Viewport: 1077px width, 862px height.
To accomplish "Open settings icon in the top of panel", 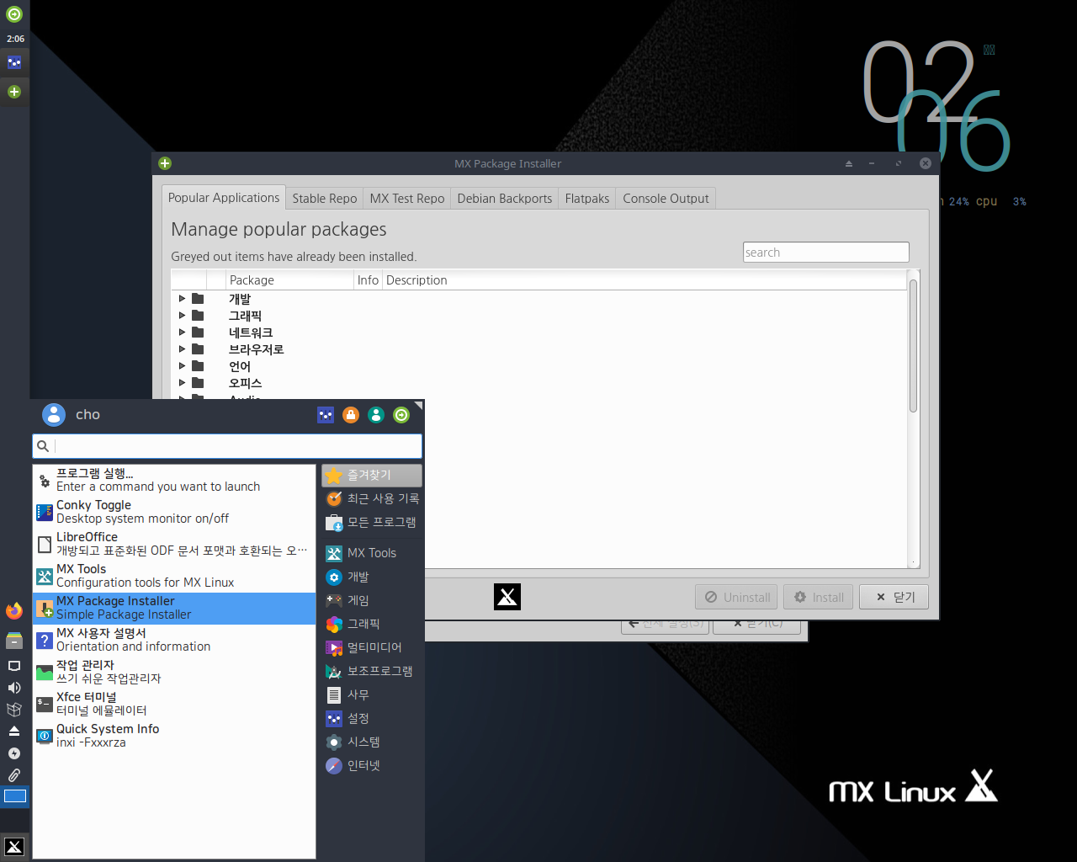I will click(x=14, y=62).
